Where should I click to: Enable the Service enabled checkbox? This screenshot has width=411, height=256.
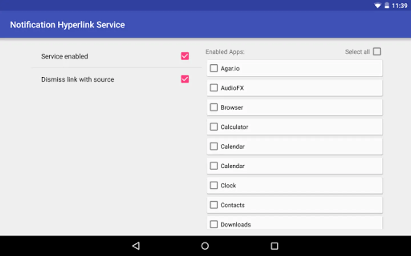coord(184,56)
